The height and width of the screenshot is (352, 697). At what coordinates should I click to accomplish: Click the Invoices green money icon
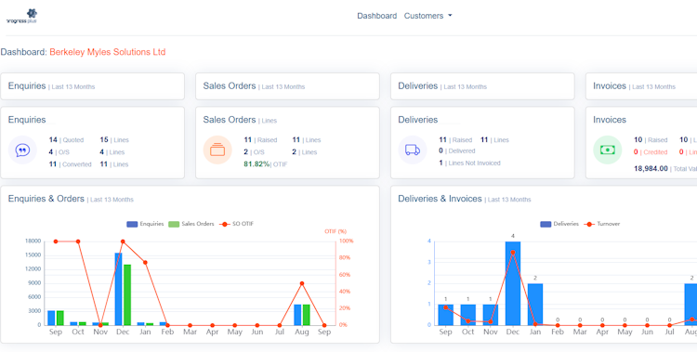[607, 150]
